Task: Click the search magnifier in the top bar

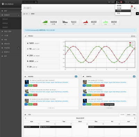Action: pos(36,2)
